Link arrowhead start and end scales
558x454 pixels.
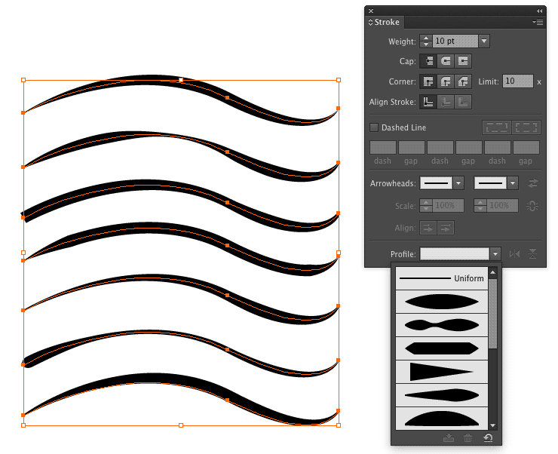[x=532, y=206]
